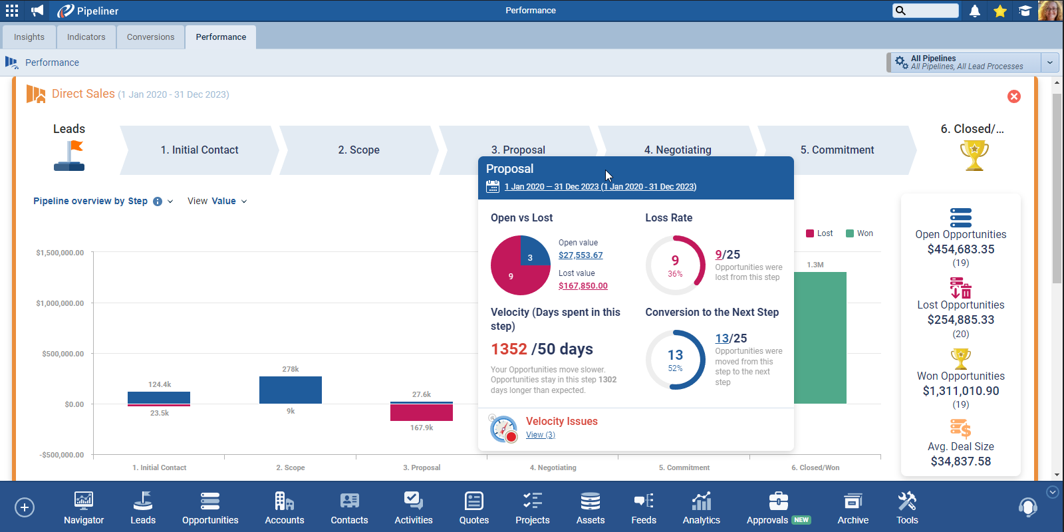This screenshot has width=1064, height=532.
Task: Expand the Pipeline overview by Step dropdown
Action: pyautogui.click(x=170, y=201)
